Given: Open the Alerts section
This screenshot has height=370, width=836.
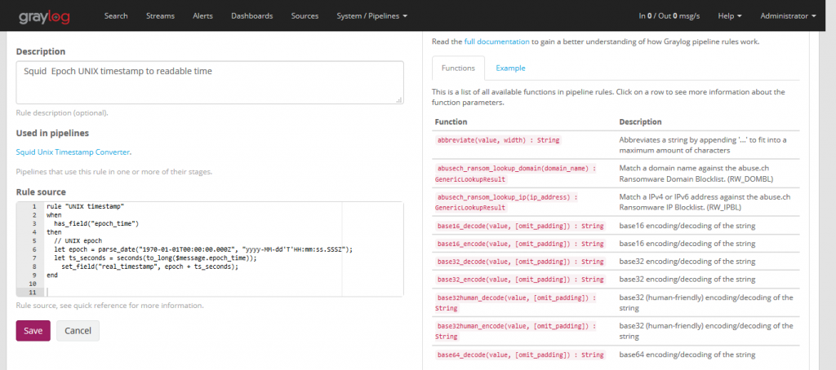Looking at the screenshot, I should click(202, 16).
